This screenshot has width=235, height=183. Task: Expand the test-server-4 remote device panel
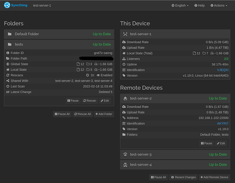175,165
